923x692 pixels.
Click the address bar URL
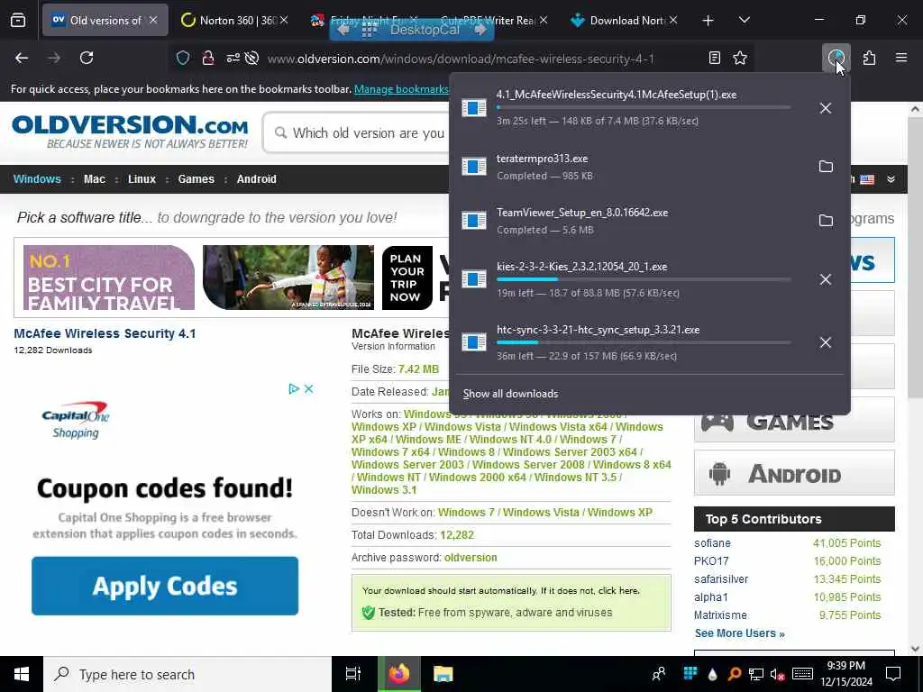tap(461, 59)
